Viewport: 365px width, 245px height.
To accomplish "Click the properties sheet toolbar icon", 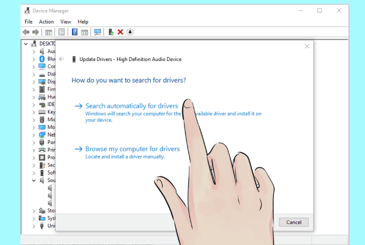I will (61, 32).
